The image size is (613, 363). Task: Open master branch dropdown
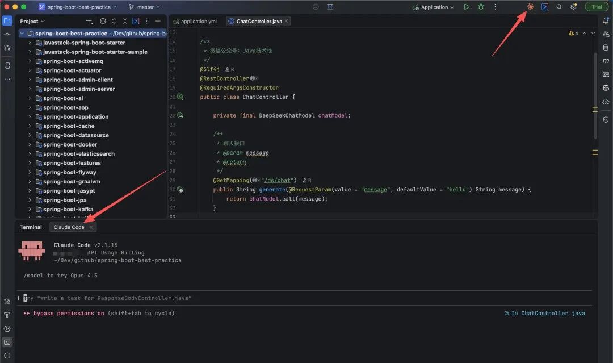pos(144,7)
